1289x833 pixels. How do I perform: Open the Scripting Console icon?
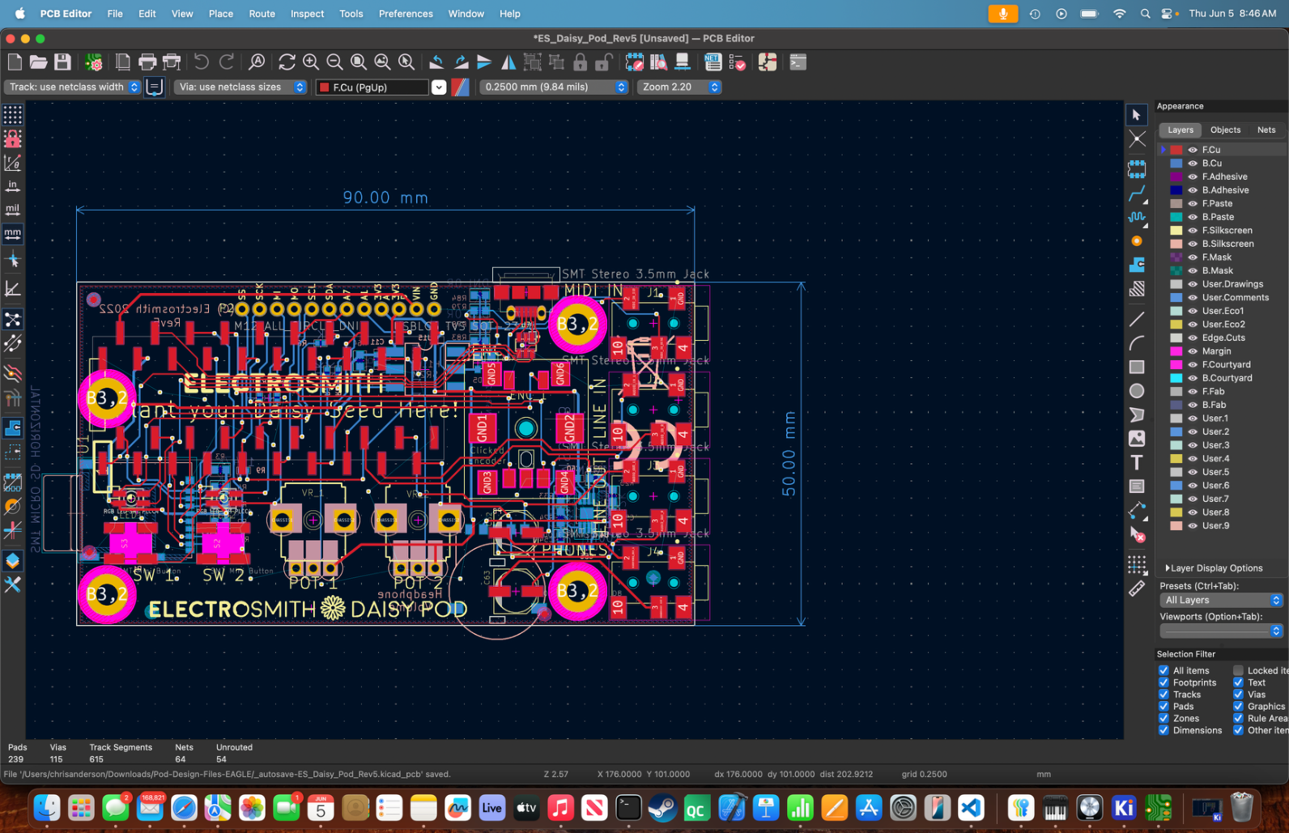pyautogui.click(x=798, y=62)
